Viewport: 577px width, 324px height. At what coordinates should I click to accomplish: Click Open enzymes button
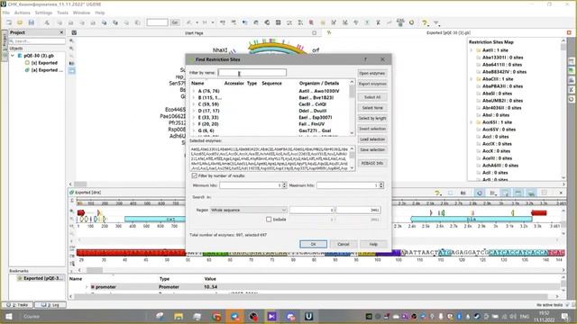pos(372,74)
